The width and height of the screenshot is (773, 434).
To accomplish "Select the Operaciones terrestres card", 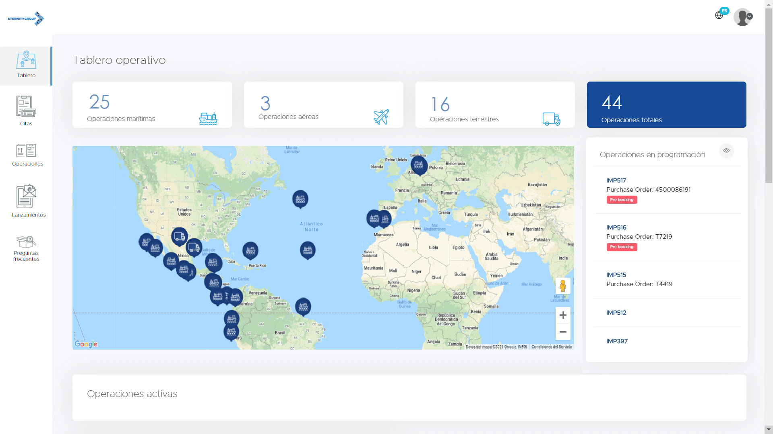I will coord(495,104).
